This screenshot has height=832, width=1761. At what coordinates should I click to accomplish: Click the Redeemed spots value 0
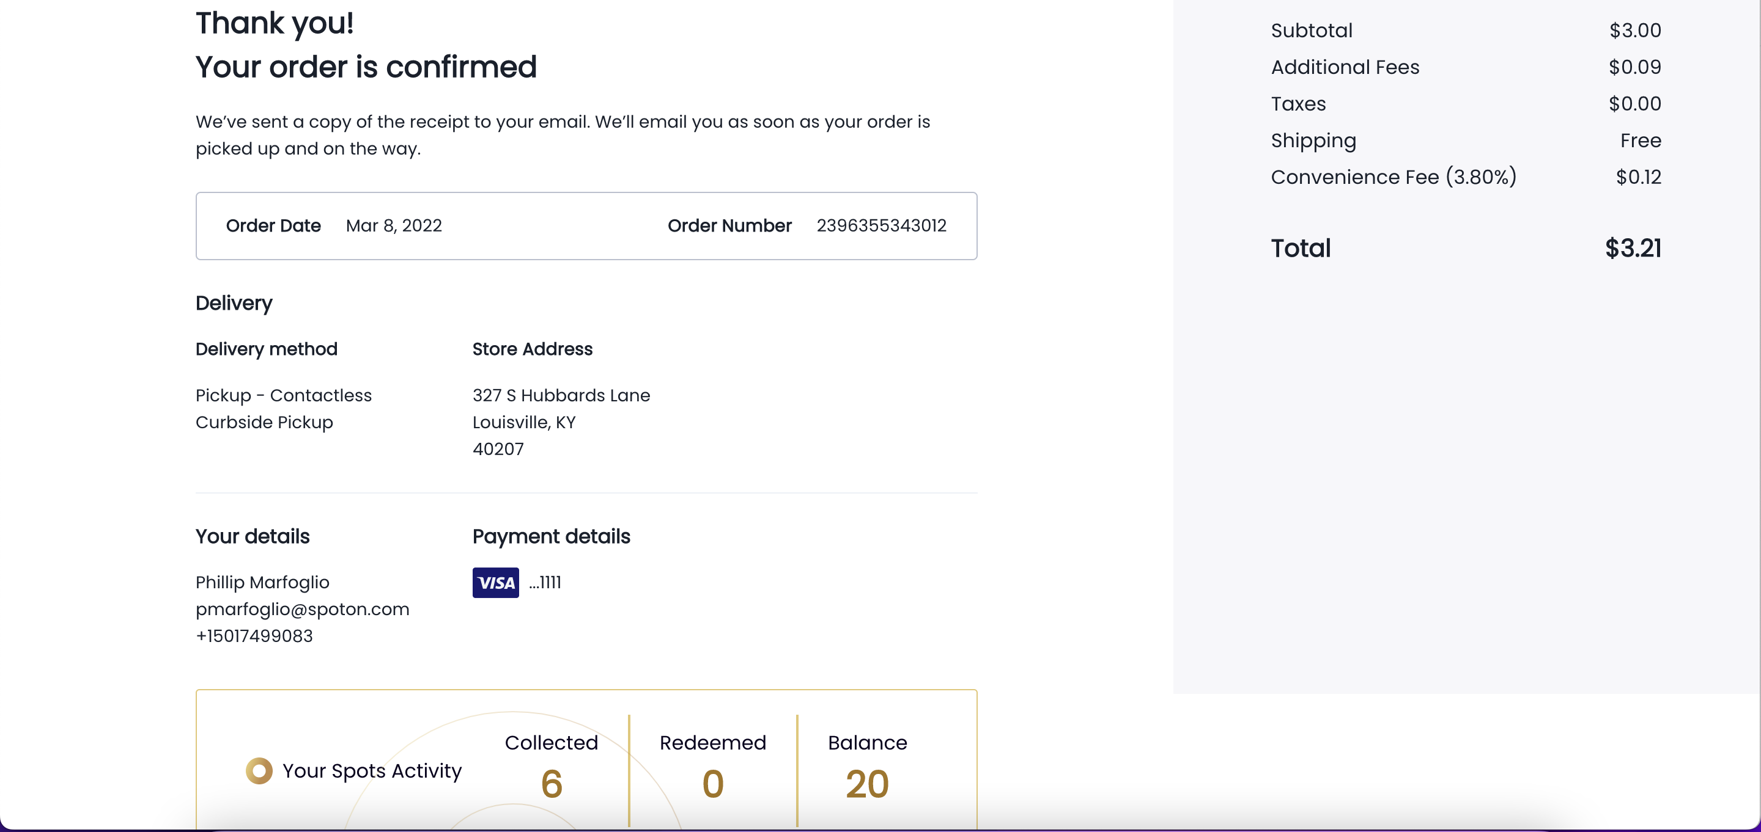[x=713, y=784]
